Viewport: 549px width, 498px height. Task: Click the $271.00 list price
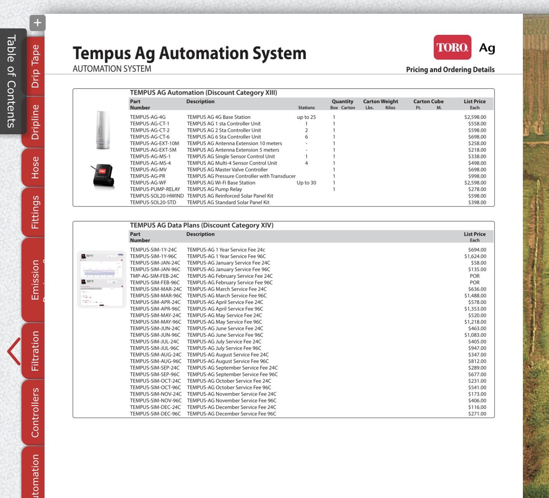point(477,414)
